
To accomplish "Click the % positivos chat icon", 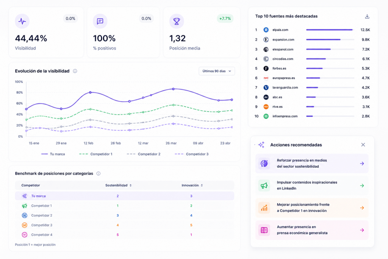I will point(100,21).
